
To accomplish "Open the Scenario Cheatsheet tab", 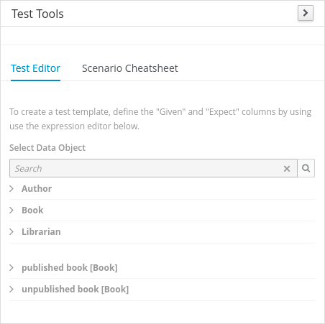I will 130,68.
